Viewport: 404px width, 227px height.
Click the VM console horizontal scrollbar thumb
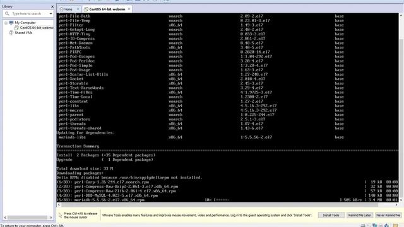point(220,204)
